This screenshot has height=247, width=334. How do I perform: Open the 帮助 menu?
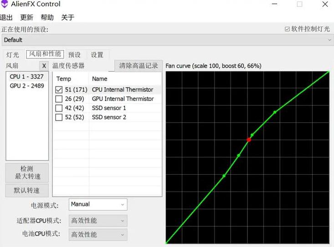(x=47, y=17)
